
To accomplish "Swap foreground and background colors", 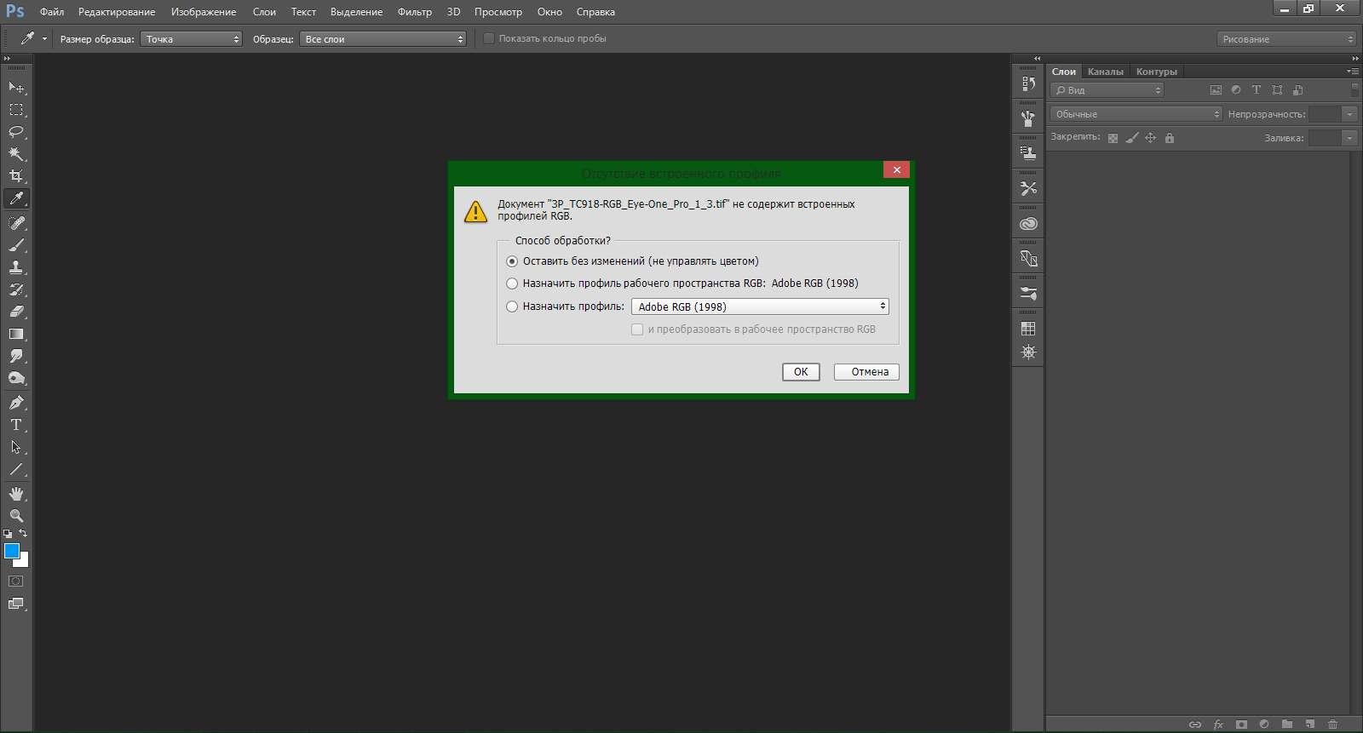I will click(23, 534).
